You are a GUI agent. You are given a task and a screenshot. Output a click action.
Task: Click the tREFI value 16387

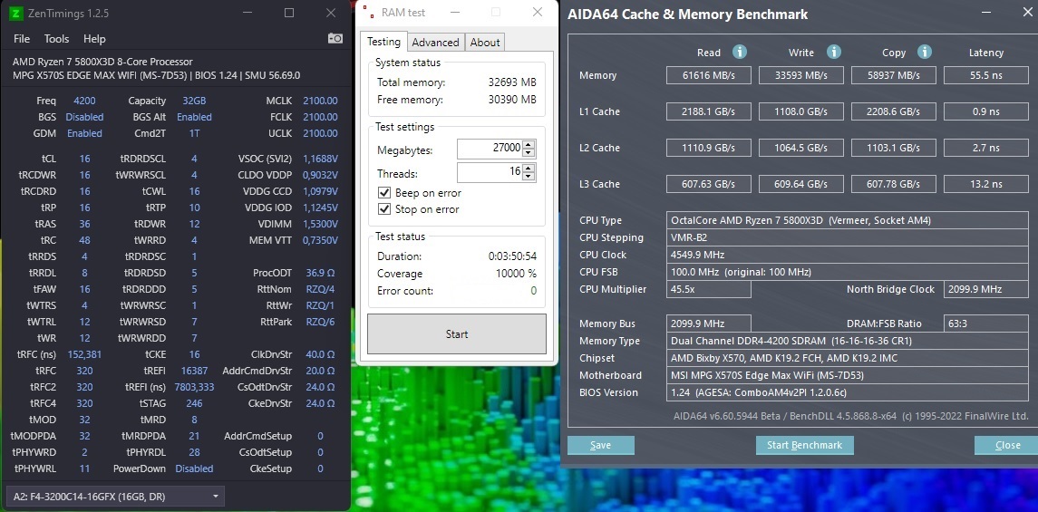[194, 371]
